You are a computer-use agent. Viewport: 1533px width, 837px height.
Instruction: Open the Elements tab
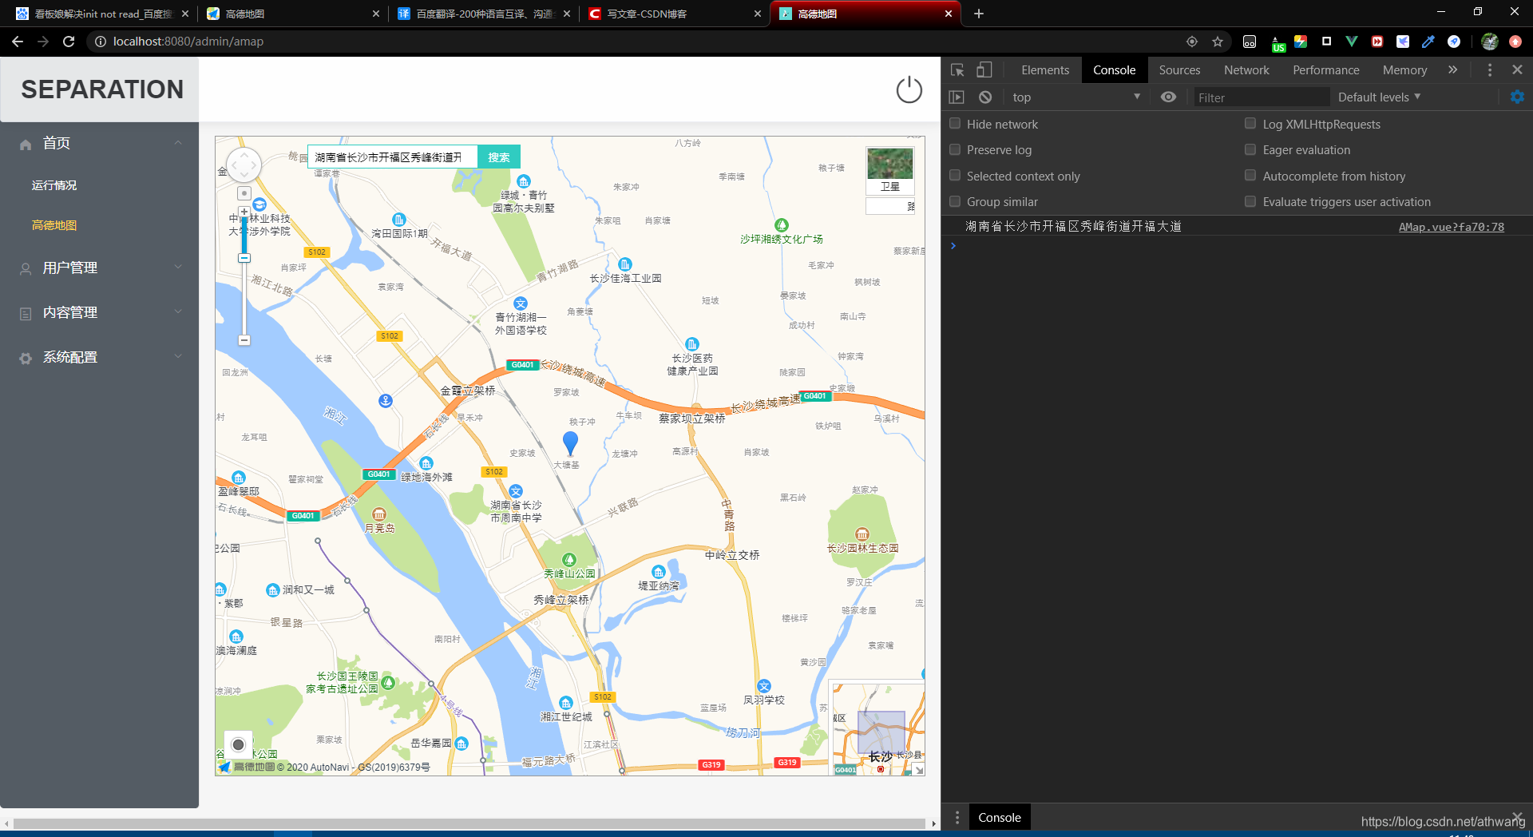pos(1044,70)
